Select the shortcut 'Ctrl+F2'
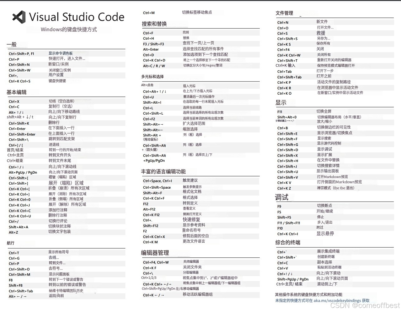Screen dimensions: 401x312 point(149,119)
